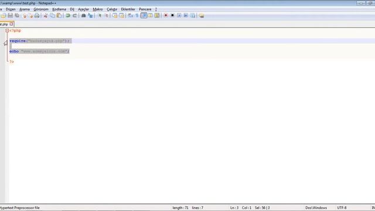The width and height of the screenshot is (375, 211).
Task: Toggle synchronized horizontal scrolling icon
Action: click(x=122, y=16)
